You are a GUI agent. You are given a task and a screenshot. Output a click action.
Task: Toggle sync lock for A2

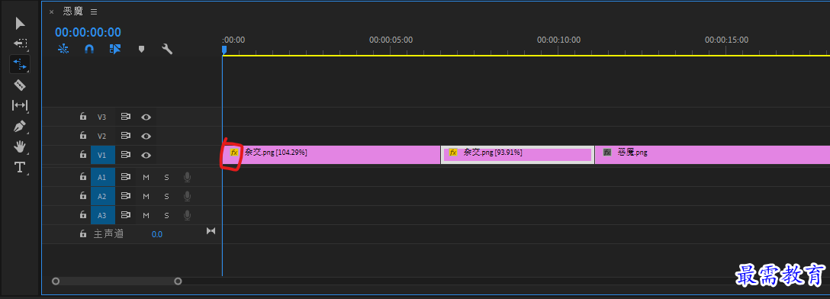(x=125, y=196)
